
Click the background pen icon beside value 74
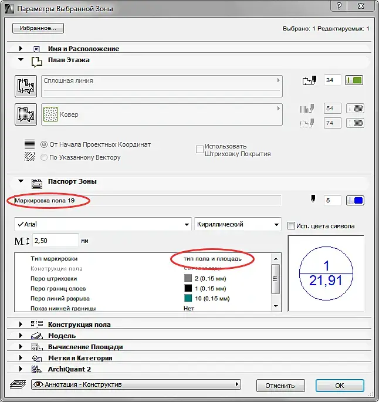pyautogui.click(x=307, y=123)
